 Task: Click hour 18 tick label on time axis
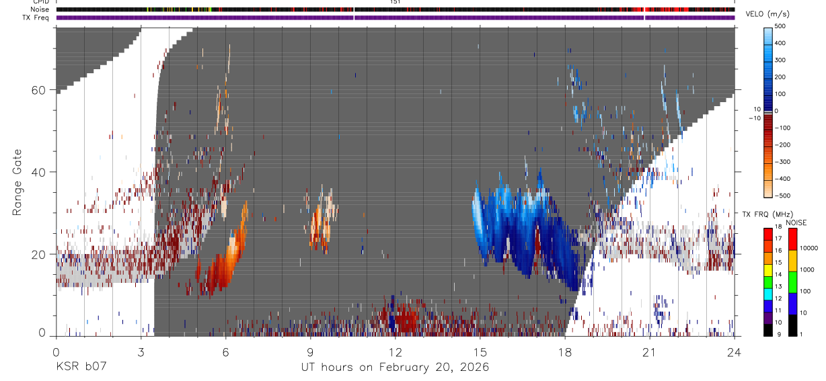565,351
